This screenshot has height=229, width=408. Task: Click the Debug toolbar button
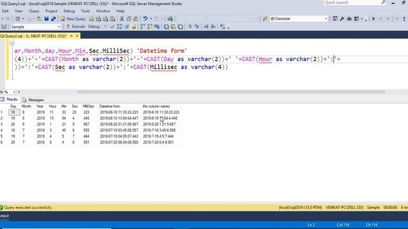tap(94, 27)
